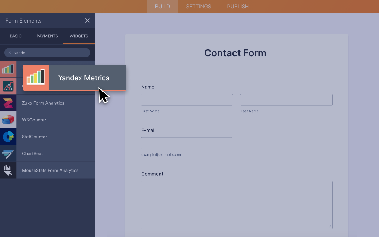Add the Zuko Form Analytics widget
This screenshot has width=379, height=237.
[x=43, y=103]
